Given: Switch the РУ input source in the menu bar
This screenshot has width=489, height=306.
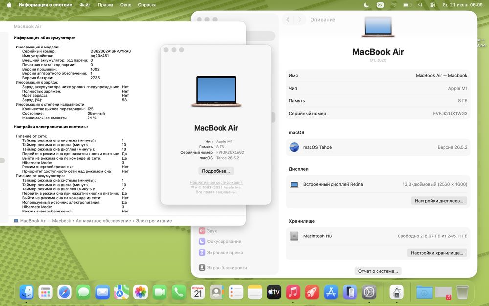Looking at the screenshot, I should click(380, 5).
